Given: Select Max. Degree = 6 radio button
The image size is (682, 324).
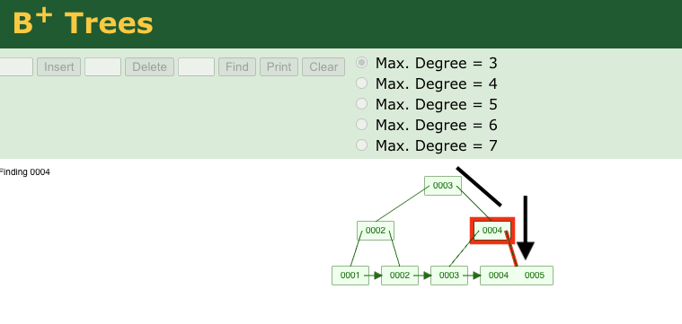Looking at the screenshot, I should [361, 124].
